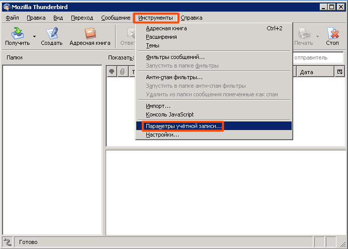Open Фильтры сообщений… menu entry
The image size is (348, 249).
tap(214, 57)
